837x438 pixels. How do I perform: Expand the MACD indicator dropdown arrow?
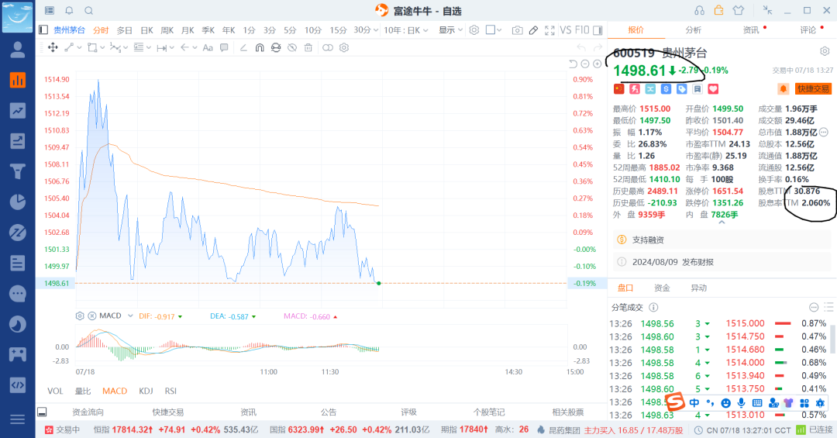coord(130,316)
